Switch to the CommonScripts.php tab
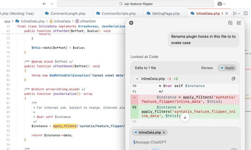 click(x=118, y=13)
